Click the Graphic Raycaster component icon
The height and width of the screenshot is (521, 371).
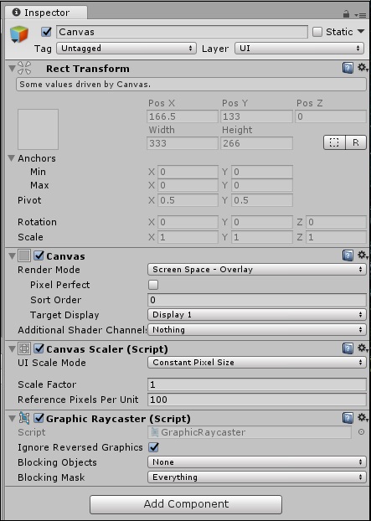(x=24, y=418)
